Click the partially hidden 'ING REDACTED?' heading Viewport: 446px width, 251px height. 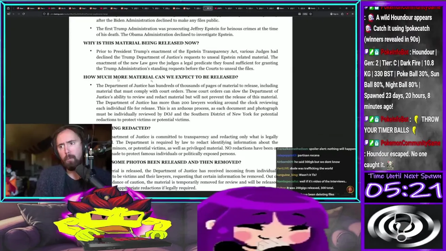click(x=131, y=128)
